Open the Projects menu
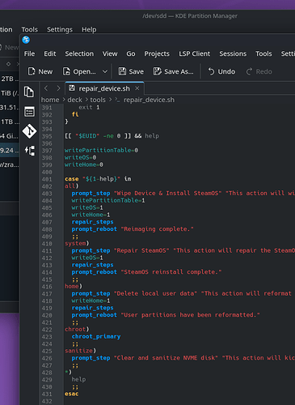The height and width of the screenshot is (405, 295). click(x=157, y=53)
